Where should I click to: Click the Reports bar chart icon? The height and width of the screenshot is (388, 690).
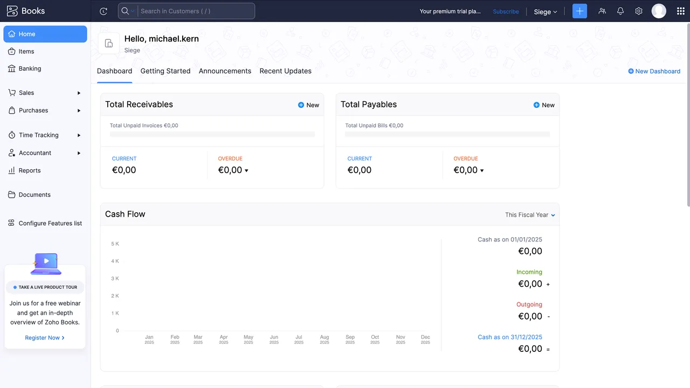click(x=12, y=170)
